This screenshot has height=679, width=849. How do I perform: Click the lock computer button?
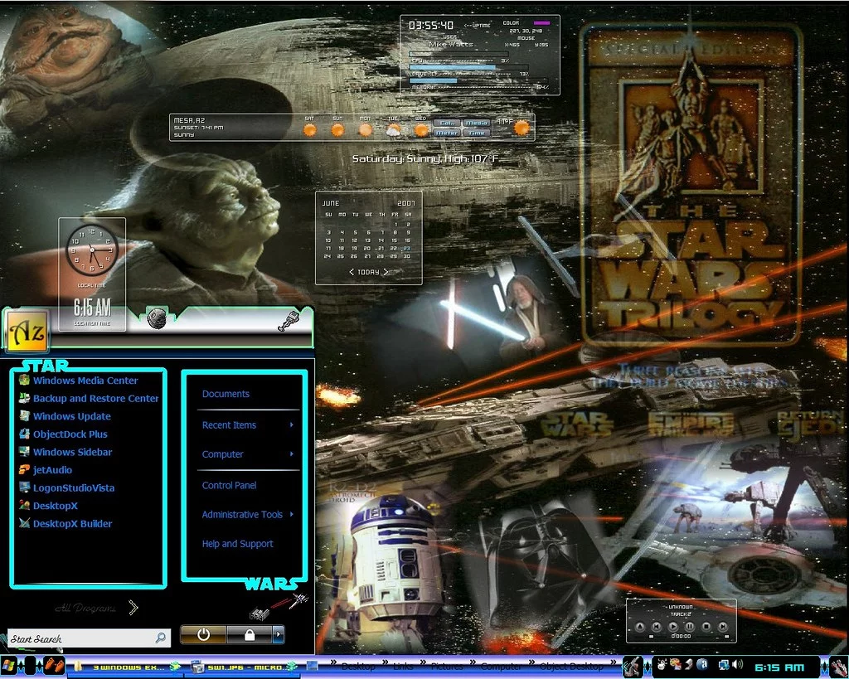click(x=249, y=635)
